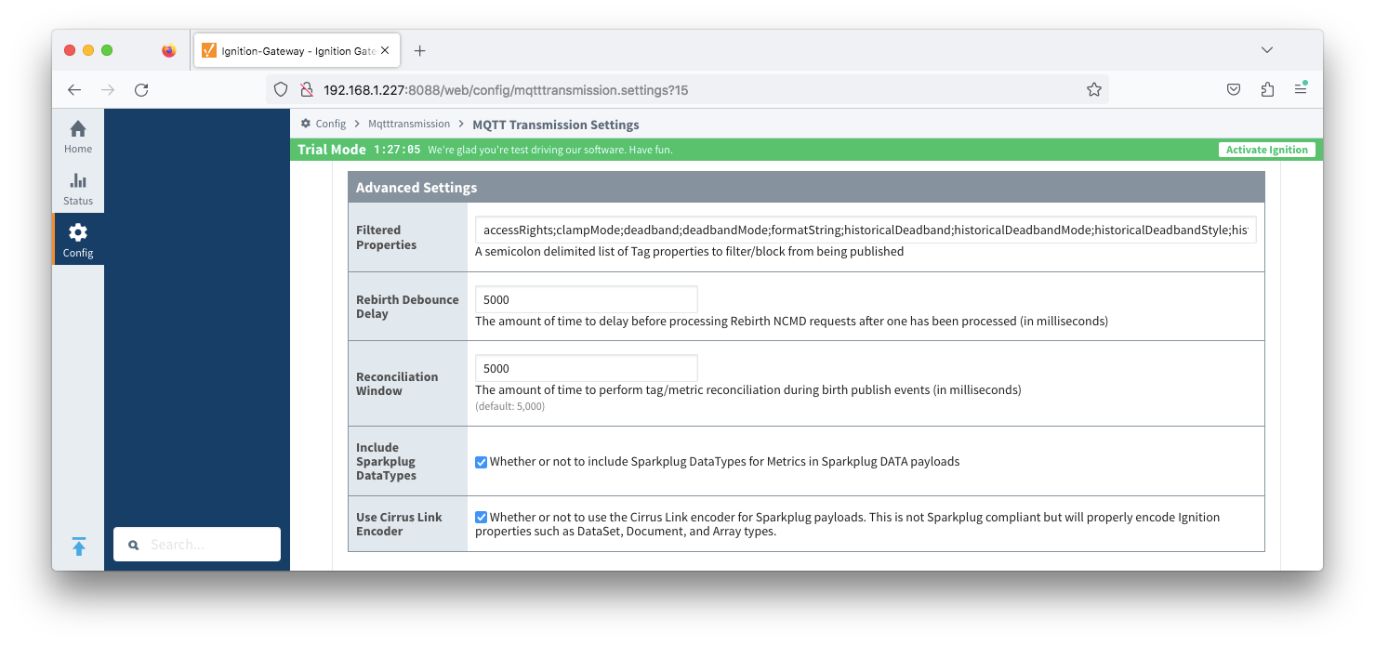Click the Reconciliation Window field

[x=586, y=368]
